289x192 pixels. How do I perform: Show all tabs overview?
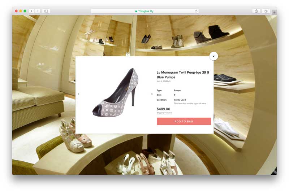266,11
